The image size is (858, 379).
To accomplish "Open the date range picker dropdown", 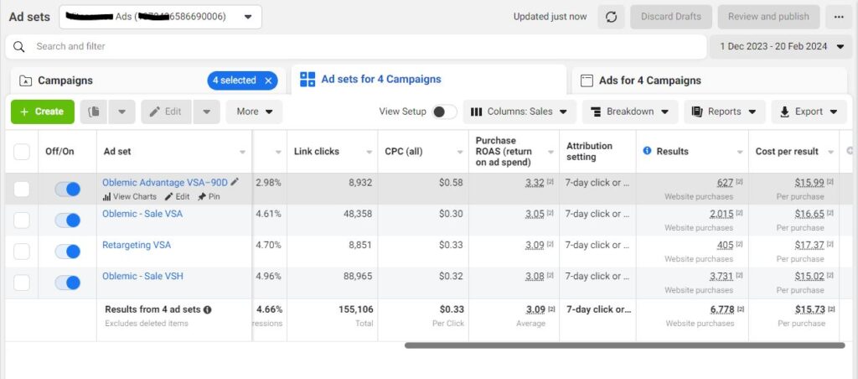I will [782, 46].
